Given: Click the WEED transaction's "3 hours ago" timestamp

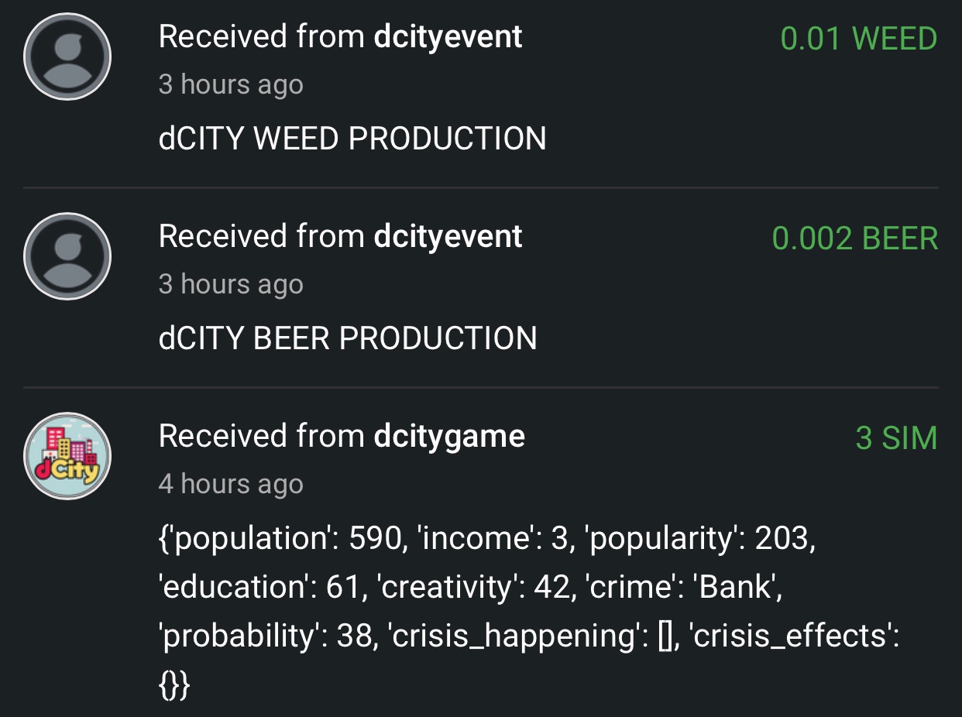Looking at the screenshot, I should [x=231, y=84].
